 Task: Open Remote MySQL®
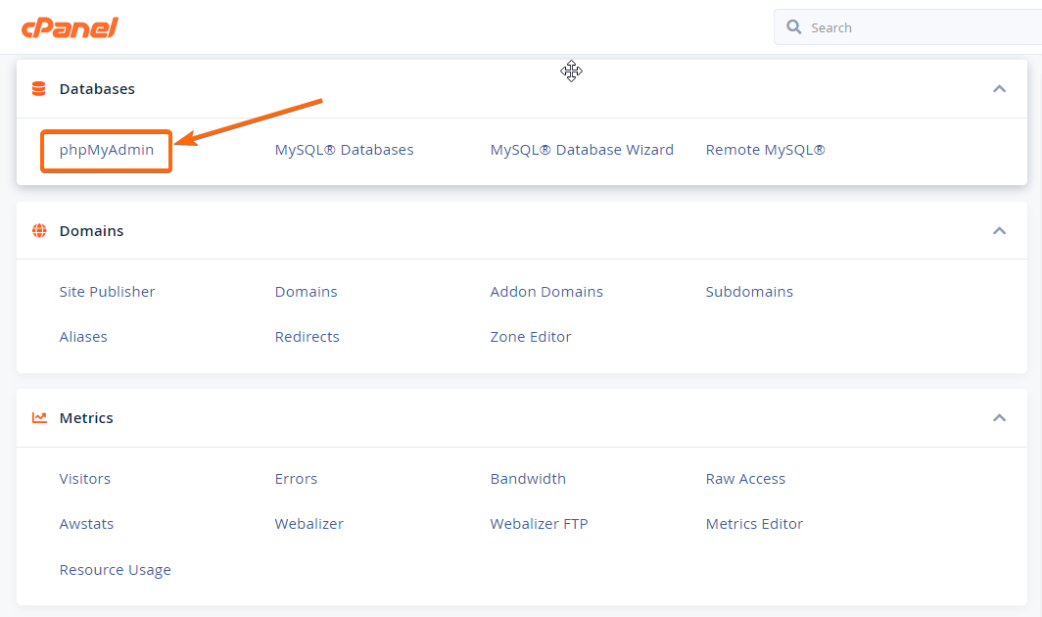pos(766,150)
